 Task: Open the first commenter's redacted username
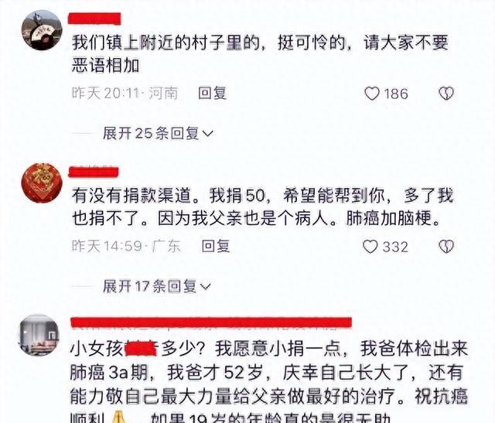[x=94, y=19]
